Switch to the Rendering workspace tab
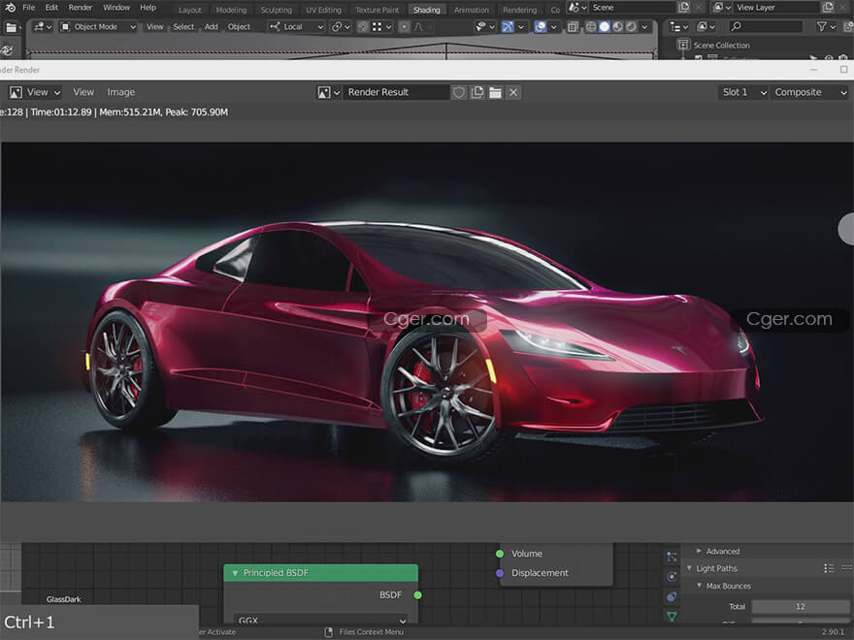 click(519, 10)
